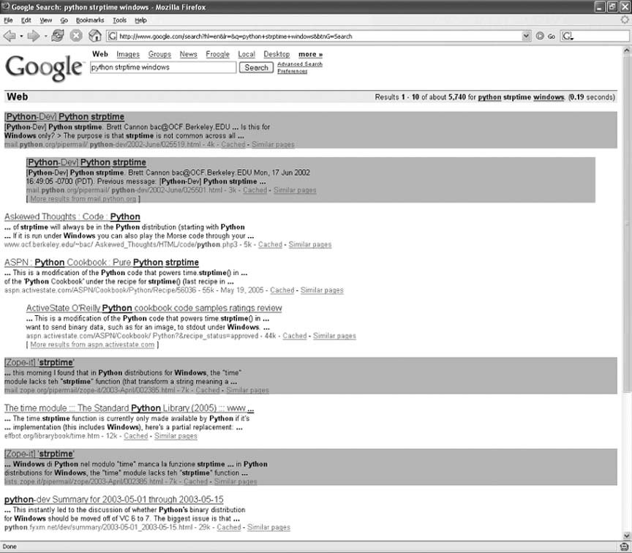Screen dimensions: 632x553
Task: Click the Back navigation arrow
Action: (x=10, y=35)
